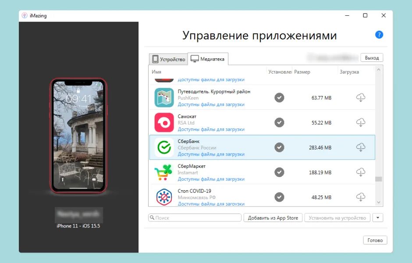Click Доступны файлы link under Самокат
Screen dimensions: 412x263
[211, 129]
